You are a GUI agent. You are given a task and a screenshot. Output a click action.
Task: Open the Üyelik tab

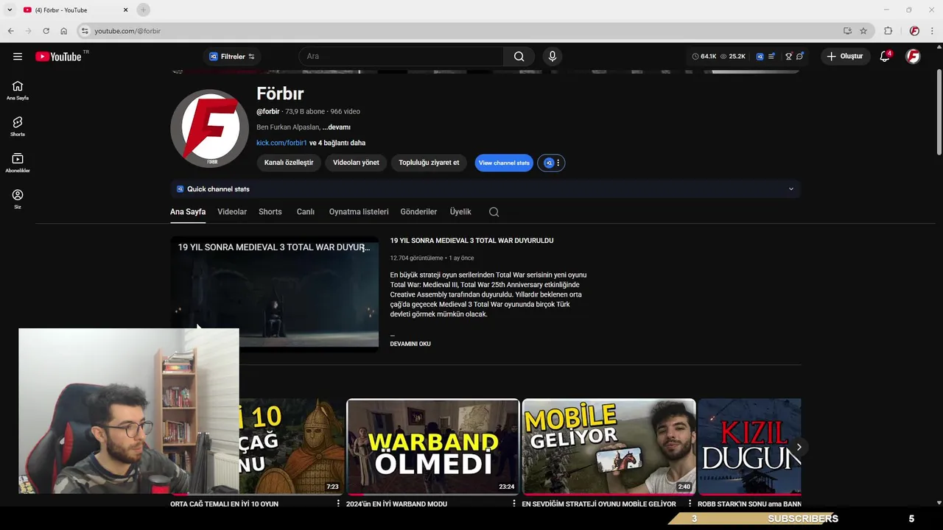[x=460, y=212]
